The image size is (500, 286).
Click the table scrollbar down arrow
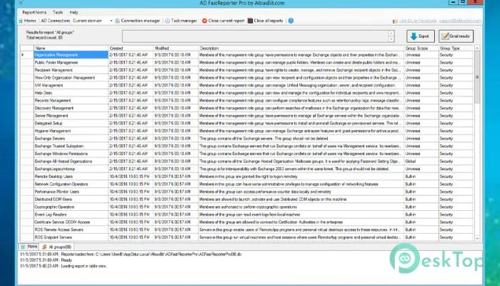coord(477,238)
